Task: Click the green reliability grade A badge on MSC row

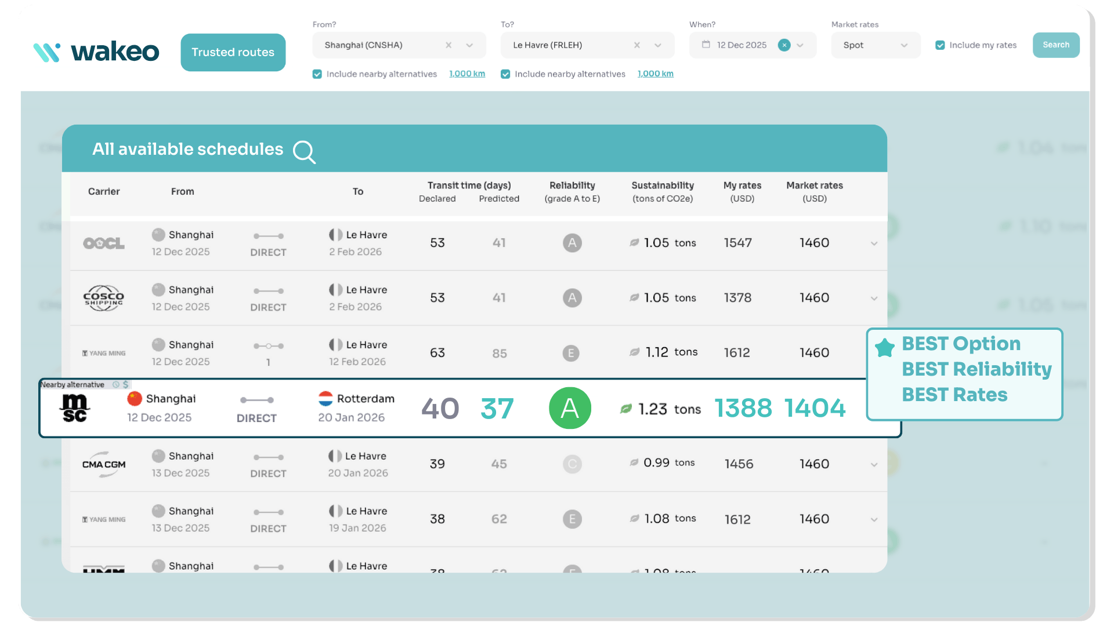Action: click(570, 408)
